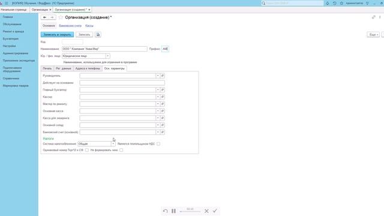Click the search magnifier icon
The image size is (384, 216).
263,3
